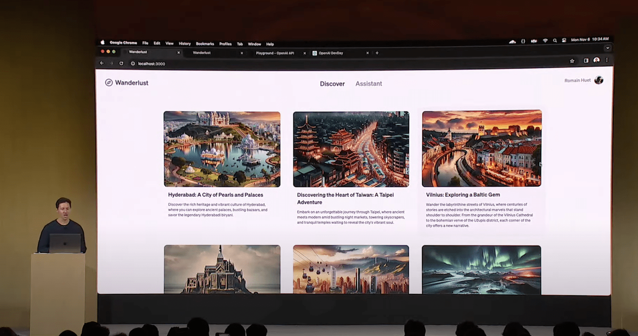Open the Chrome profile avatar menu
The width and height of the screenshot is (638, 336).
tap(596, 60)
